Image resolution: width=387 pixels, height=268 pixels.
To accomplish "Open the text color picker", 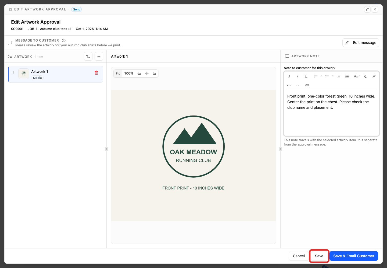I will click(365, 76).
